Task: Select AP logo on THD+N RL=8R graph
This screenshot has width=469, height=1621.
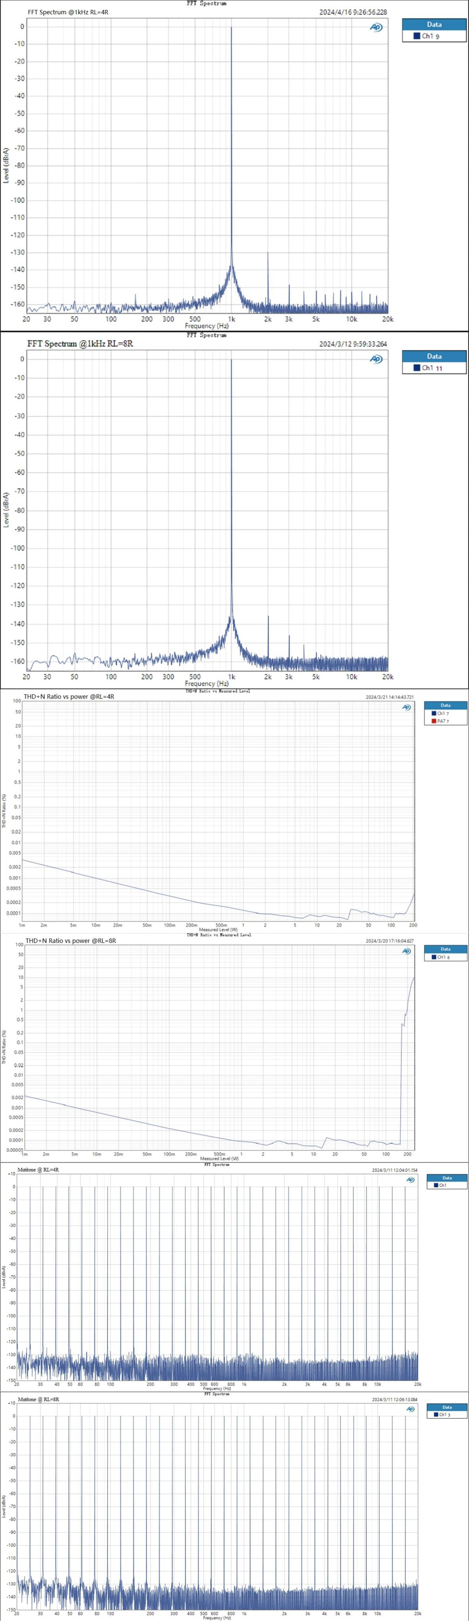Action: (x=406, y=951)
